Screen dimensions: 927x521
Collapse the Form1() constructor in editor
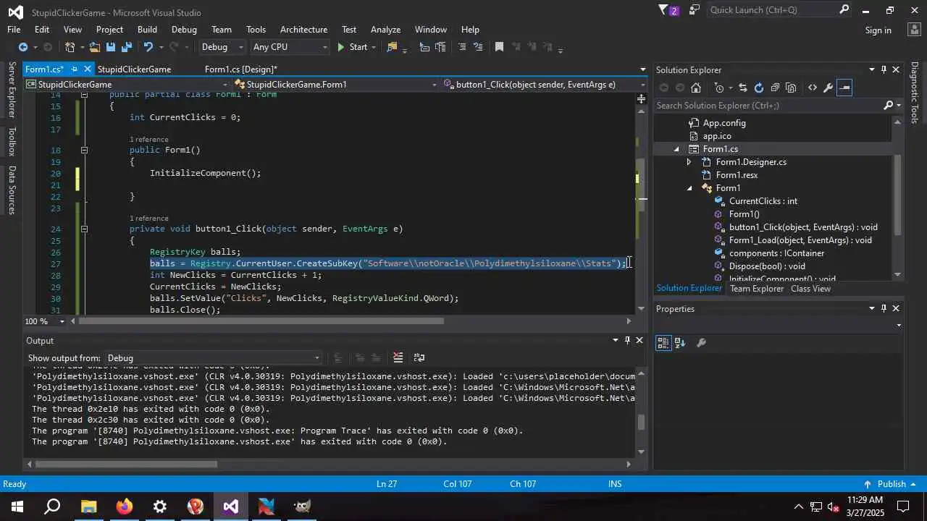point(84,151)
